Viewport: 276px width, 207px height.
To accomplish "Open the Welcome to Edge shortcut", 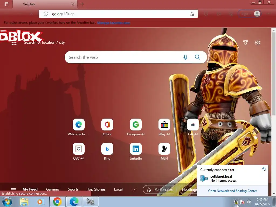I will click(x=78, y=127).
